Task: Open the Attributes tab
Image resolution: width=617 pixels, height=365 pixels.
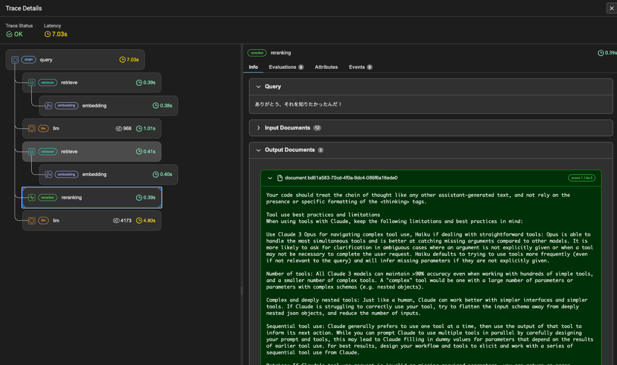Action: 326,67
